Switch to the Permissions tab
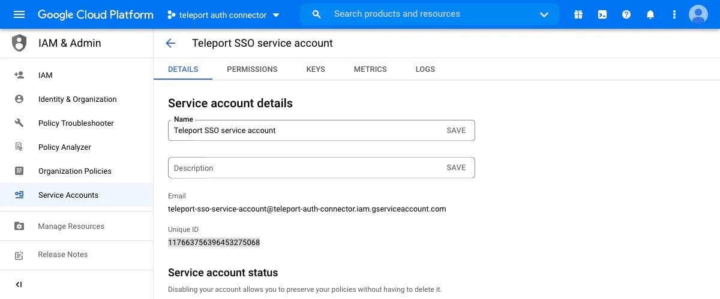720x299 pixels. [x=252, y=69]
